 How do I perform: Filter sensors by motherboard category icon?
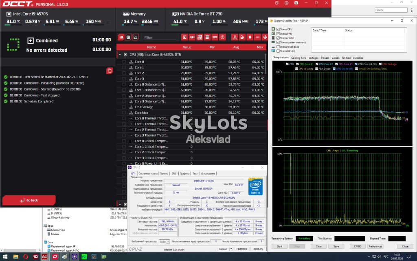point(200,37)
